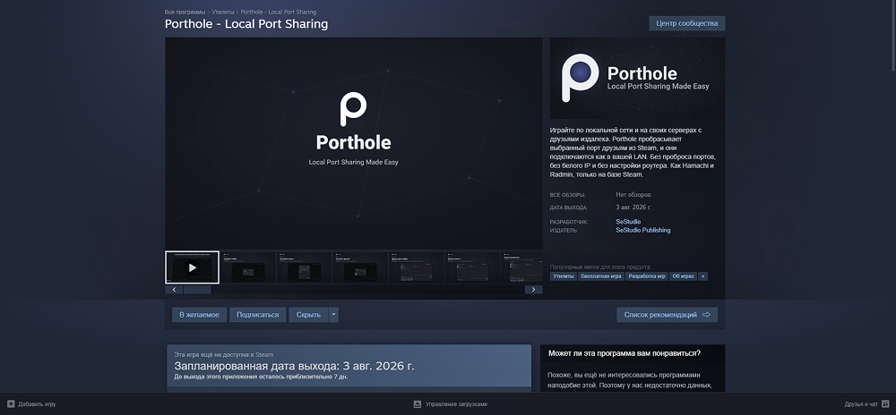Add another tag with the plus button

point(702,276)
